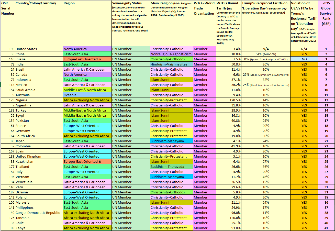The image size is (335, 231).
Task: Select the "Violation of USA's FTAs" header cell
Action: tap(304, 24)
